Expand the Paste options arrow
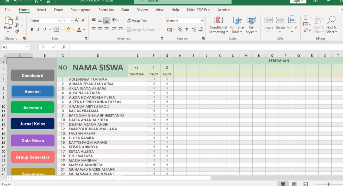This screenshot has width=343, height=186. pos(8,32)
